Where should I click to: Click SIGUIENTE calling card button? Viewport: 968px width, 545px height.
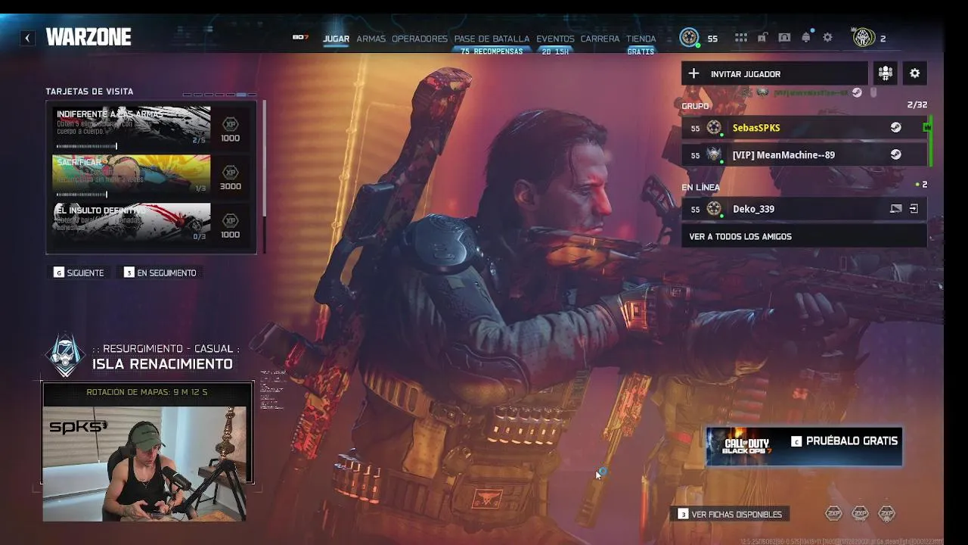coord(79,272)
